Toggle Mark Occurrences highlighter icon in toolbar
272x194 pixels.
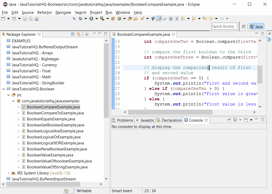[159, 19]
